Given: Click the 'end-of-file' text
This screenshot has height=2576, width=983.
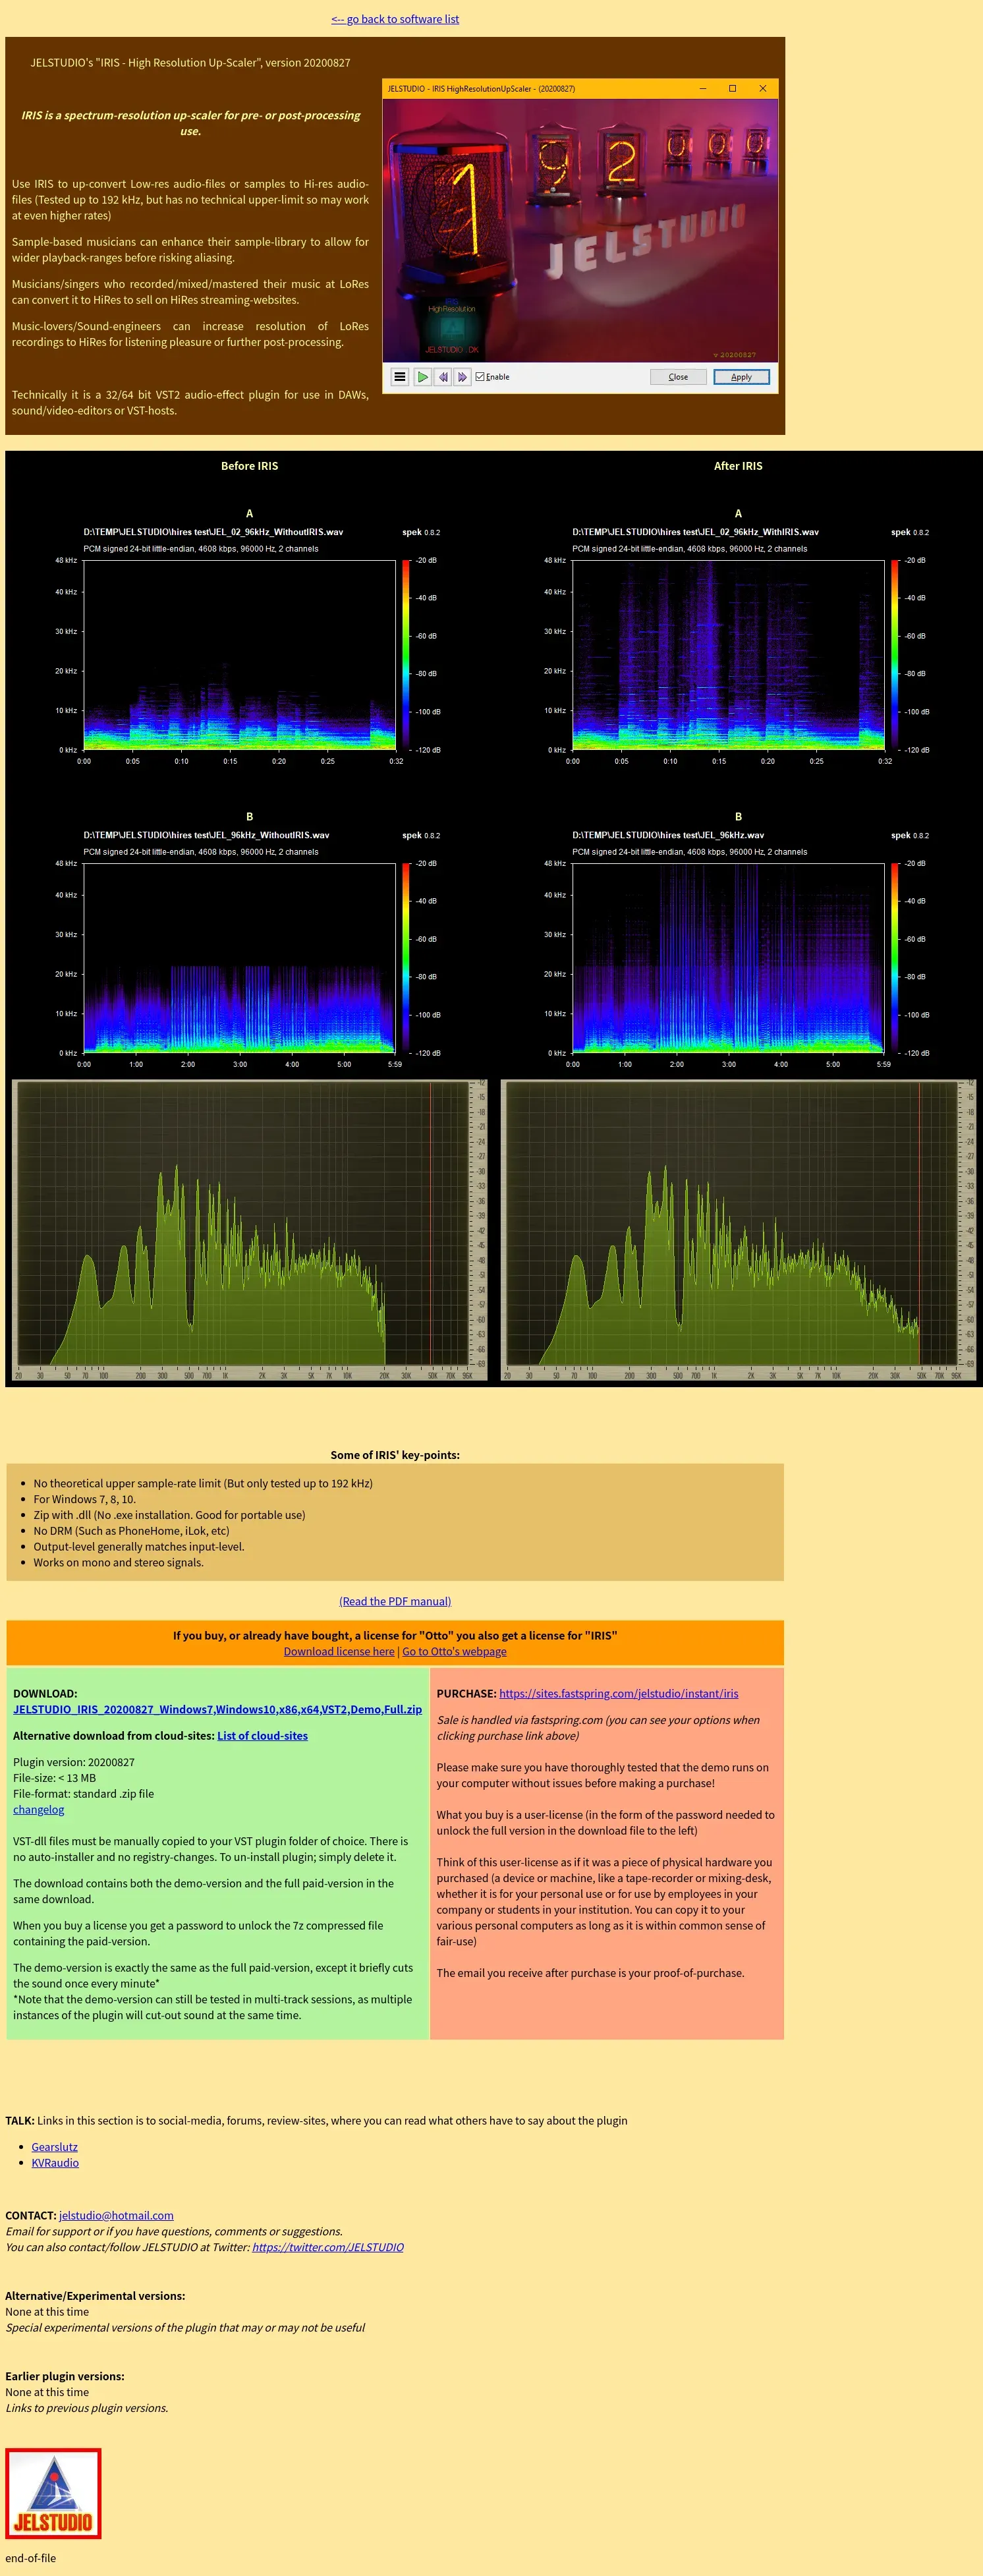Looking at the screenshot, I should [30, 2558].
